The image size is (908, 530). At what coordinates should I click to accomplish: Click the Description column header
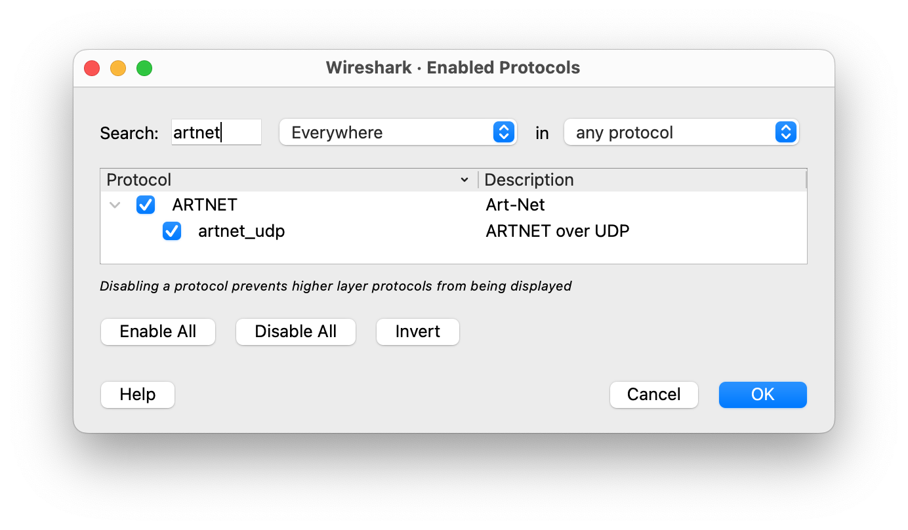pos(529,179)
